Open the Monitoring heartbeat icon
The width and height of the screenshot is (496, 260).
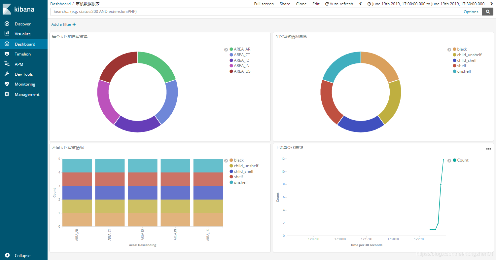[x=7, y=84]
